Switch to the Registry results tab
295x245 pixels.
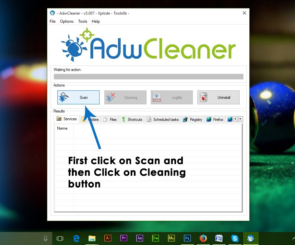click(193, 119)
